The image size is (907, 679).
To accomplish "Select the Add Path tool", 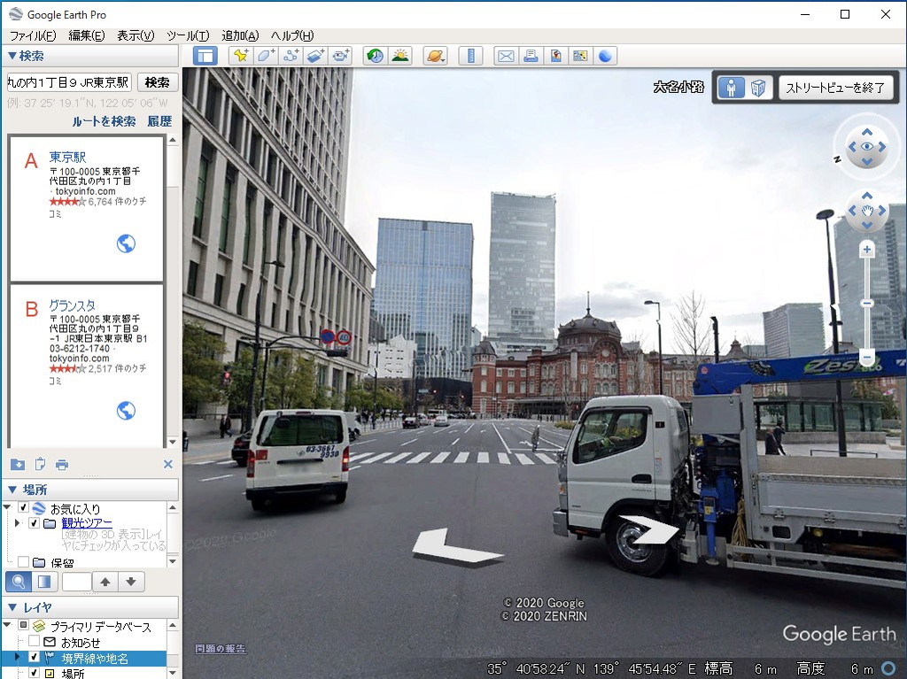I will [x=291, y=55].
